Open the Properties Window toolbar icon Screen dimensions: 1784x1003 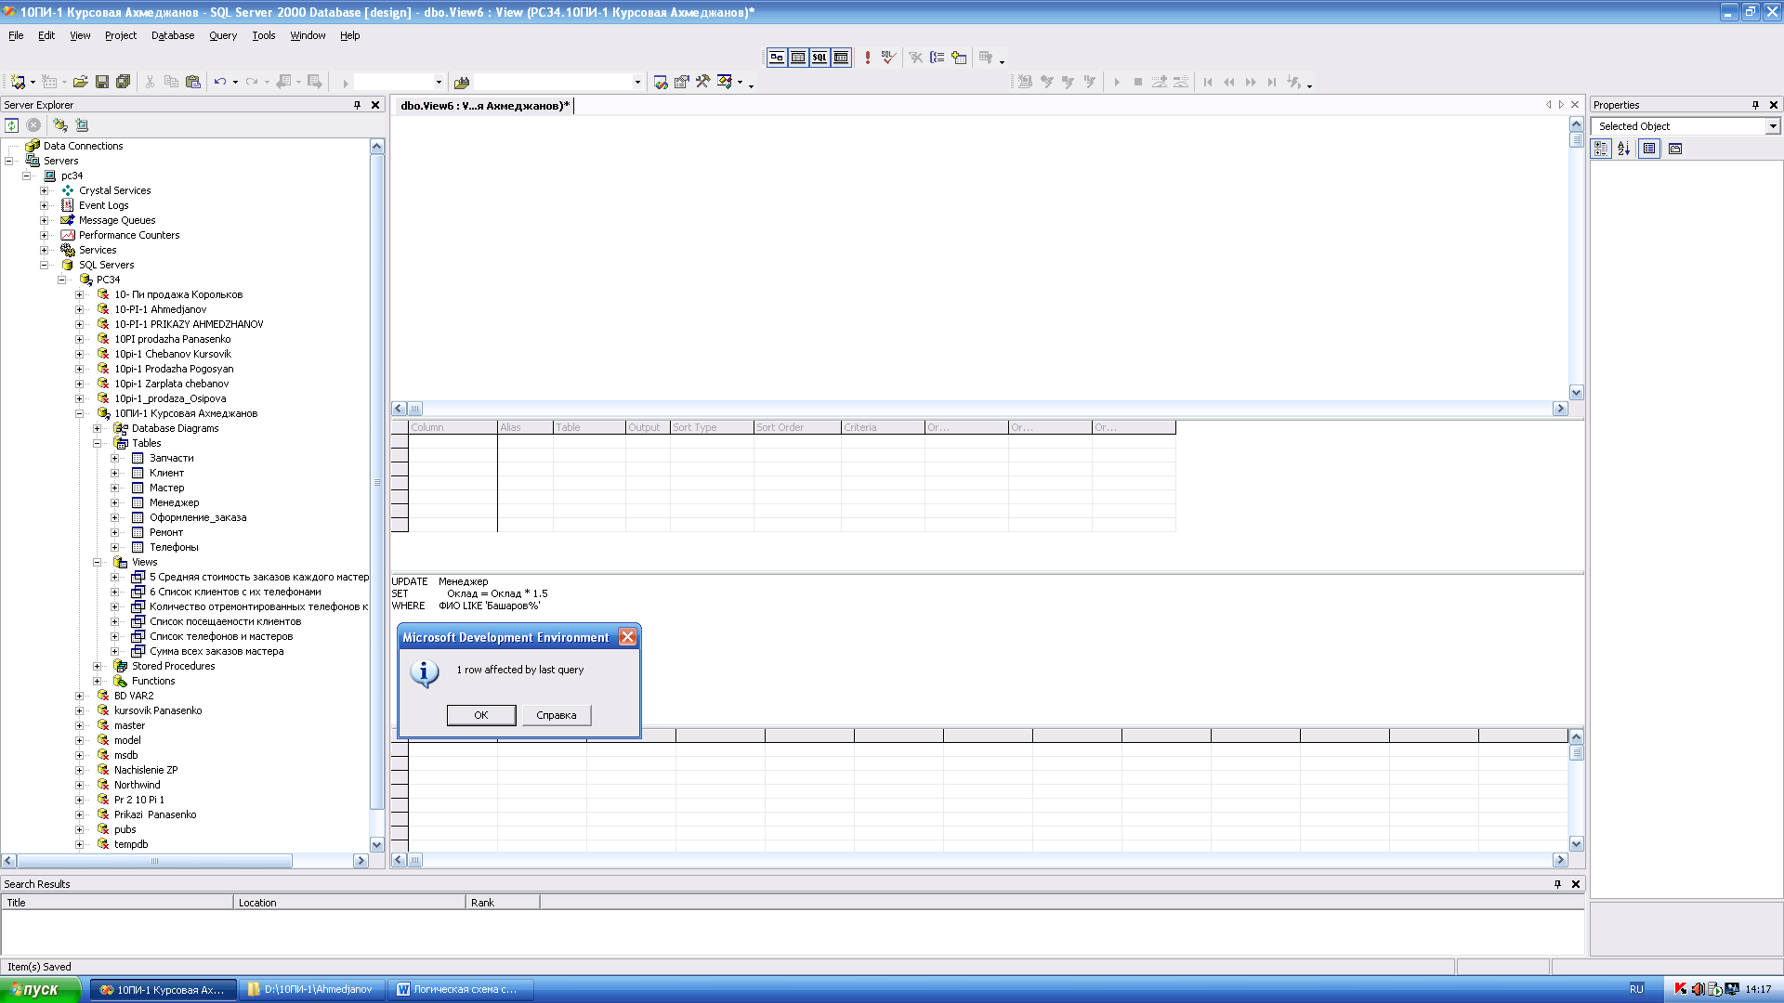click(x=682, y=82)
